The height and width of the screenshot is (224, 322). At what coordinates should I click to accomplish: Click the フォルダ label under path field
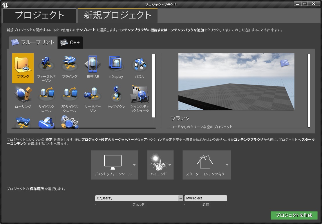coord(138,205)
